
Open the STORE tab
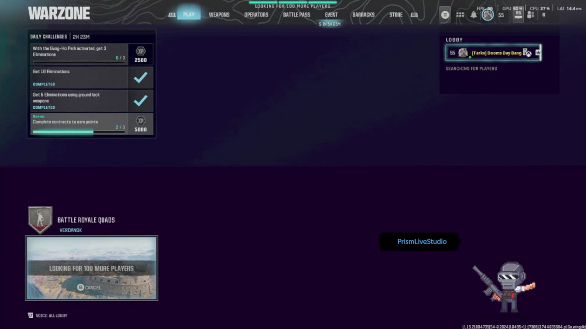(x=396, y=15)
